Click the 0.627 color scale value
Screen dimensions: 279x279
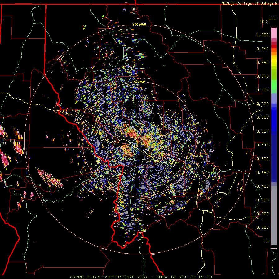(263, 131)
